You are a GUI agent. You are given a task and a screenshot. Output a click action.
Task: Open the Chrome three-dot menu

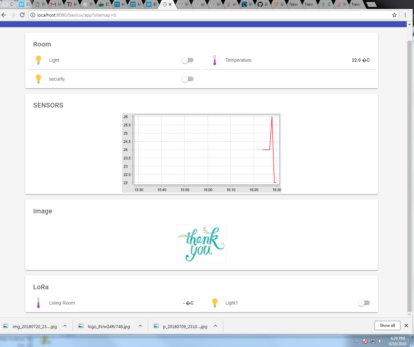point(405,15)
